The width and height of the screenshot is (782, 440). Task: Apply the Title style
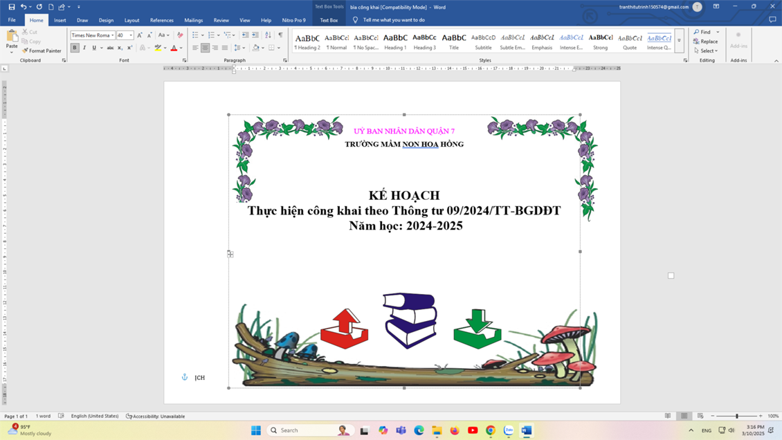coord(454,42)
